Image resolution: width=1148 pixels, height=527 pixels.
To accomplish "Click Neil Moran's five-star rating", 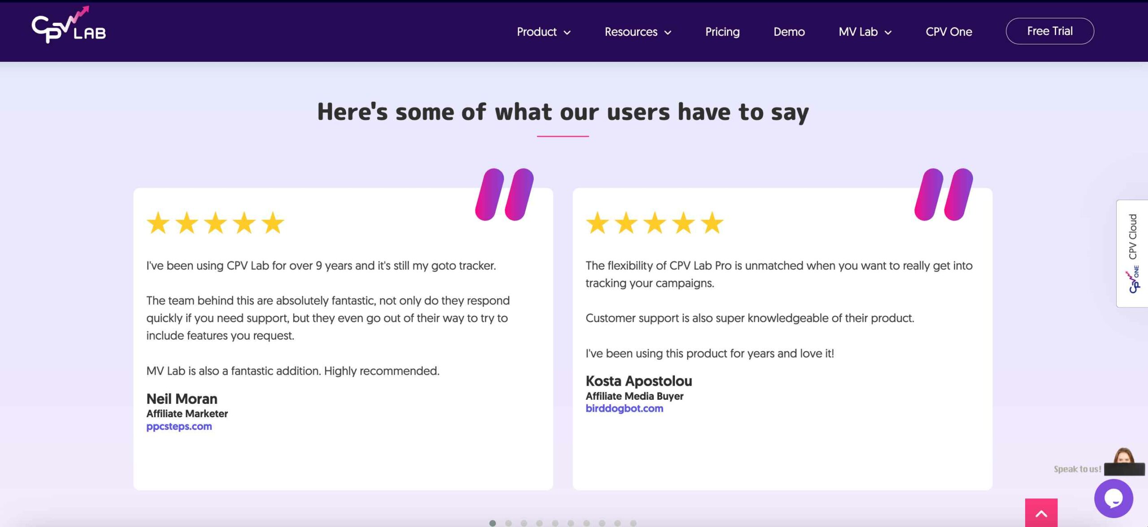I will (215, 223).
